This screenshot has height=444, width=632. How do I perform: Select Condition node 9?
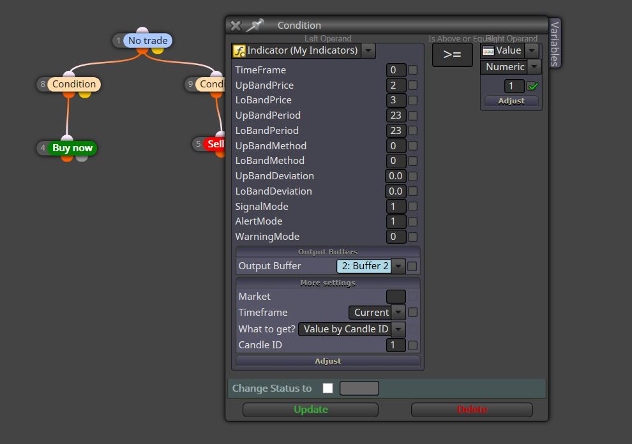point(210,84)
